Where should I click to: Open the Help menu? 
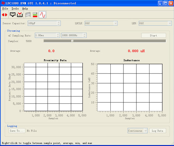click(25, 8)
